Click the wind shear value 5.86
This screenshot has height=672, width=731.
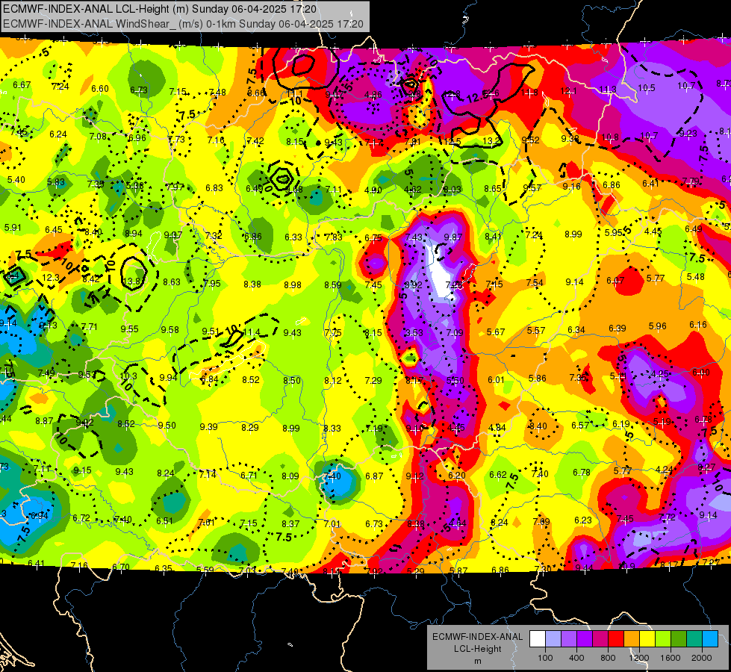click(x=537, y=379)
